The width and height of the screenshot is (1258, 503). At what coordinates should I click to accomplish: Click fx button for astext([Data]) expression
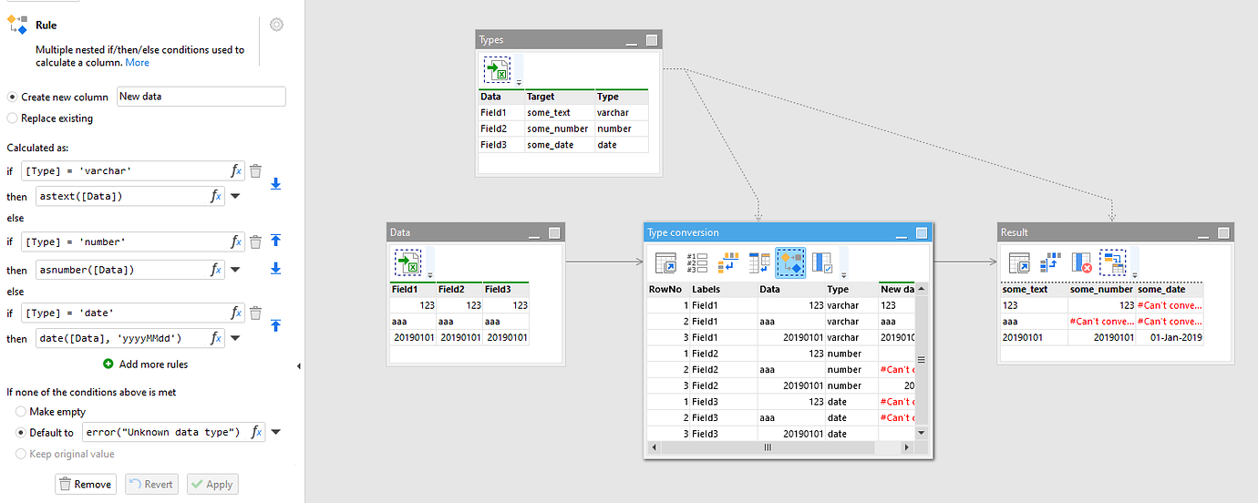[216, 196]
